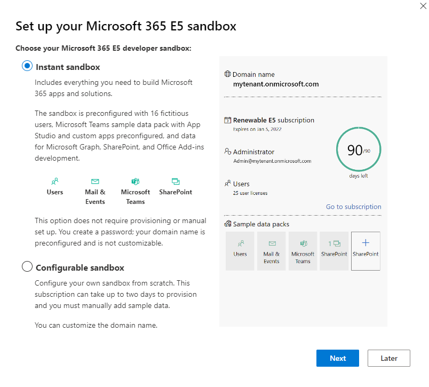Click the globe icon beside Domain name

click(x=227, y=74)
